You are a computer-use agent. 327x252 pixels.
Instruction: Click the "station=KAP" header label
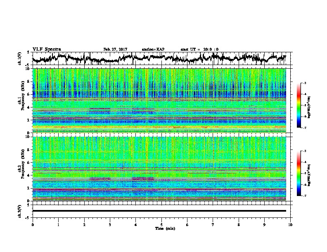[153, 49]
